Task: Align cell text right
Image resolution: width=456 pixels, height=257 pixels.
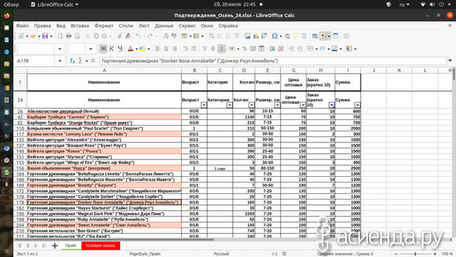Action: coord(175,48)
